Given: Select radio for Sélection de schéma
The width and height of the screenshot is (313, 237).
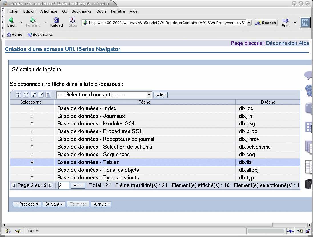Looking at the screenshot, I should coord(32,147).
